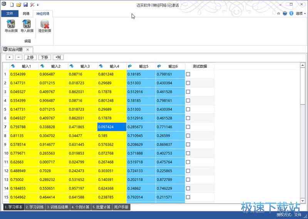Screen dimensions: 308x219
Task: Collapse the ribbon with the caret button
Action: (x=278, y=13)
